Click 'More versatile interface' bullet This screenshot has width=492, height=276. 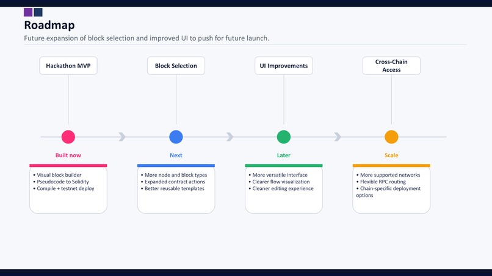coord(278,175)
